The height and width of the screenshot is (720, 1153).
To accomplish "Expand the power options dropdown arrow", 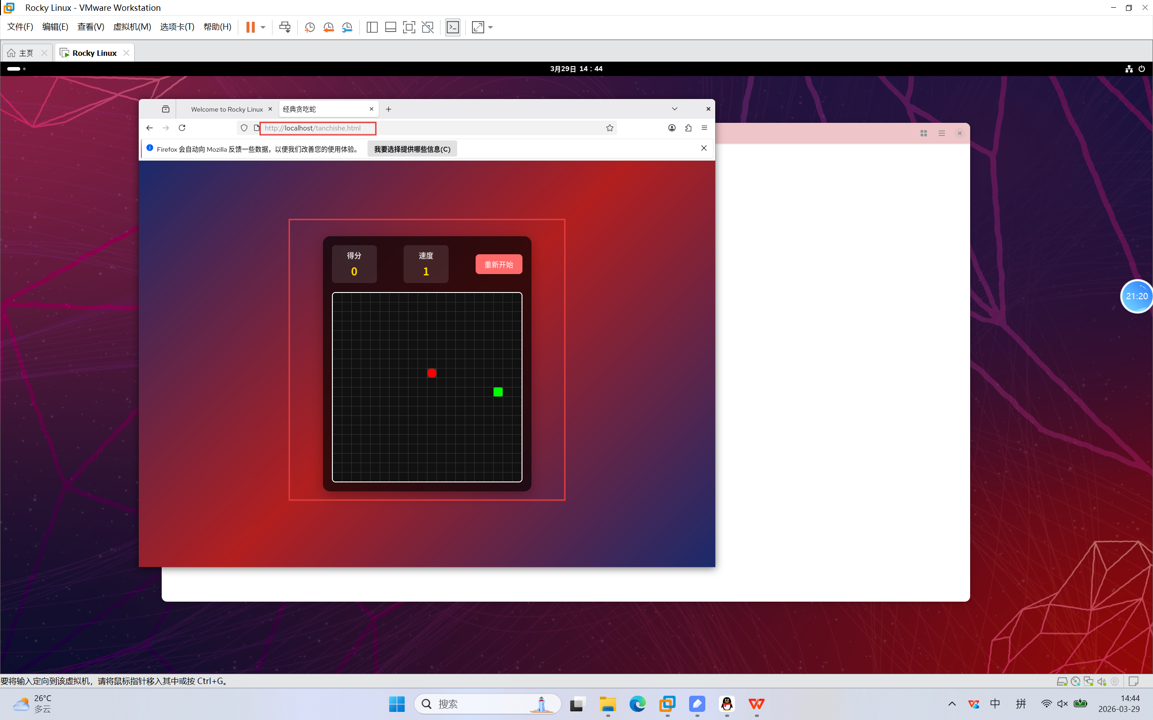I will coord(263,27).
